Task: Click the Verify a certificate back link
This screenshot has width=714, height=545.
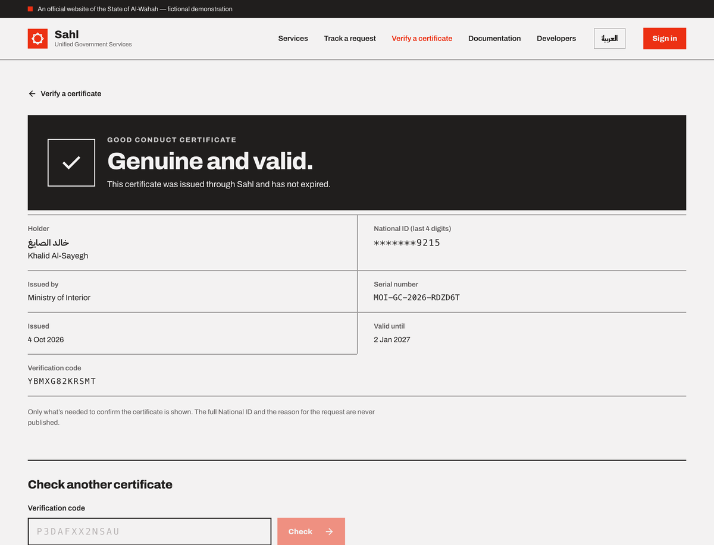Action: pyautogui.click(x=65, y=94)
